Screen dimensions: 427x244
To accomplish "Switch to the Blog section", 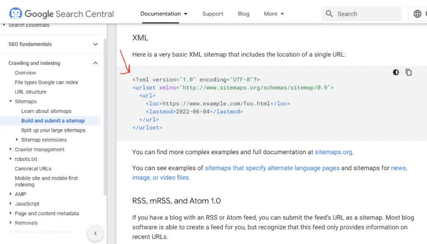I will (x=243, y=13).
